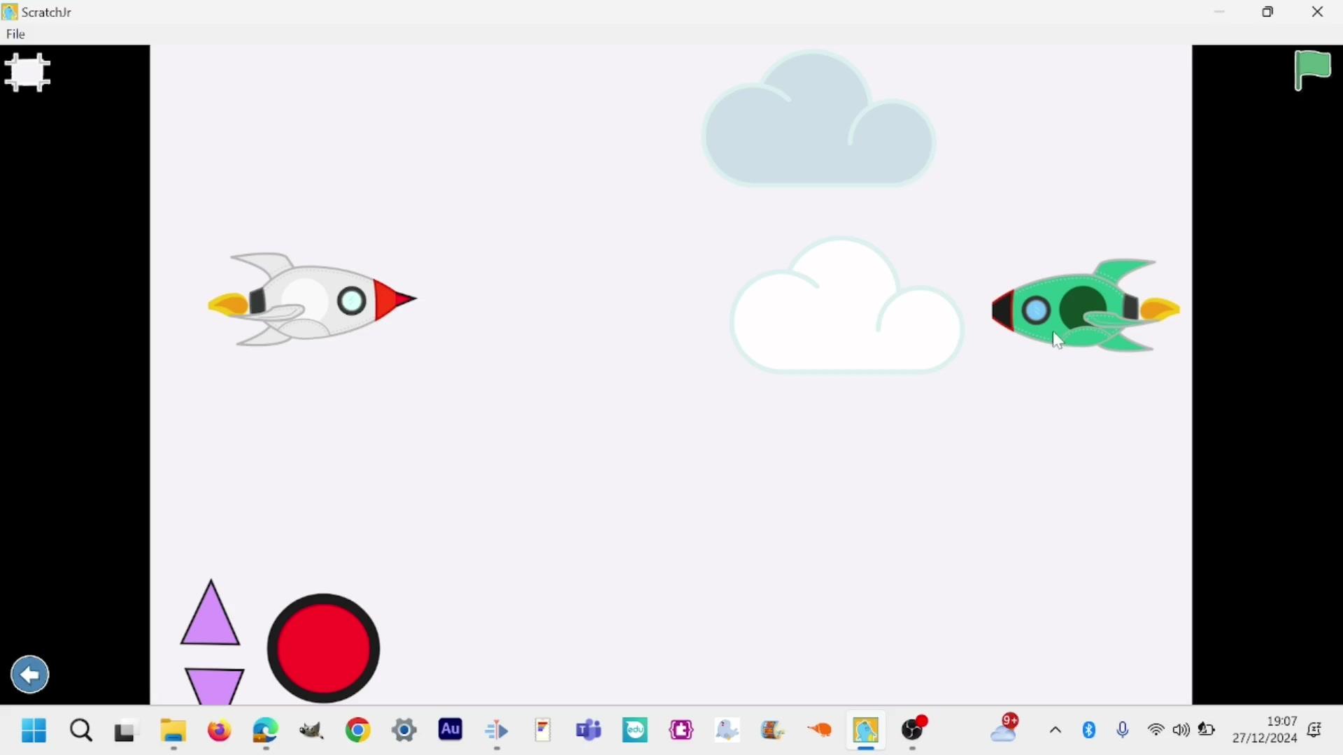Open Google Chrome from the taskbar
This screenshot has width=1343, height=755.
click(x=358, y=731)
